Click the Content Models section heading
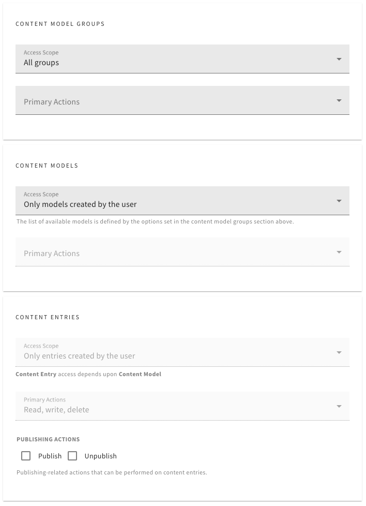 [47, 166]
